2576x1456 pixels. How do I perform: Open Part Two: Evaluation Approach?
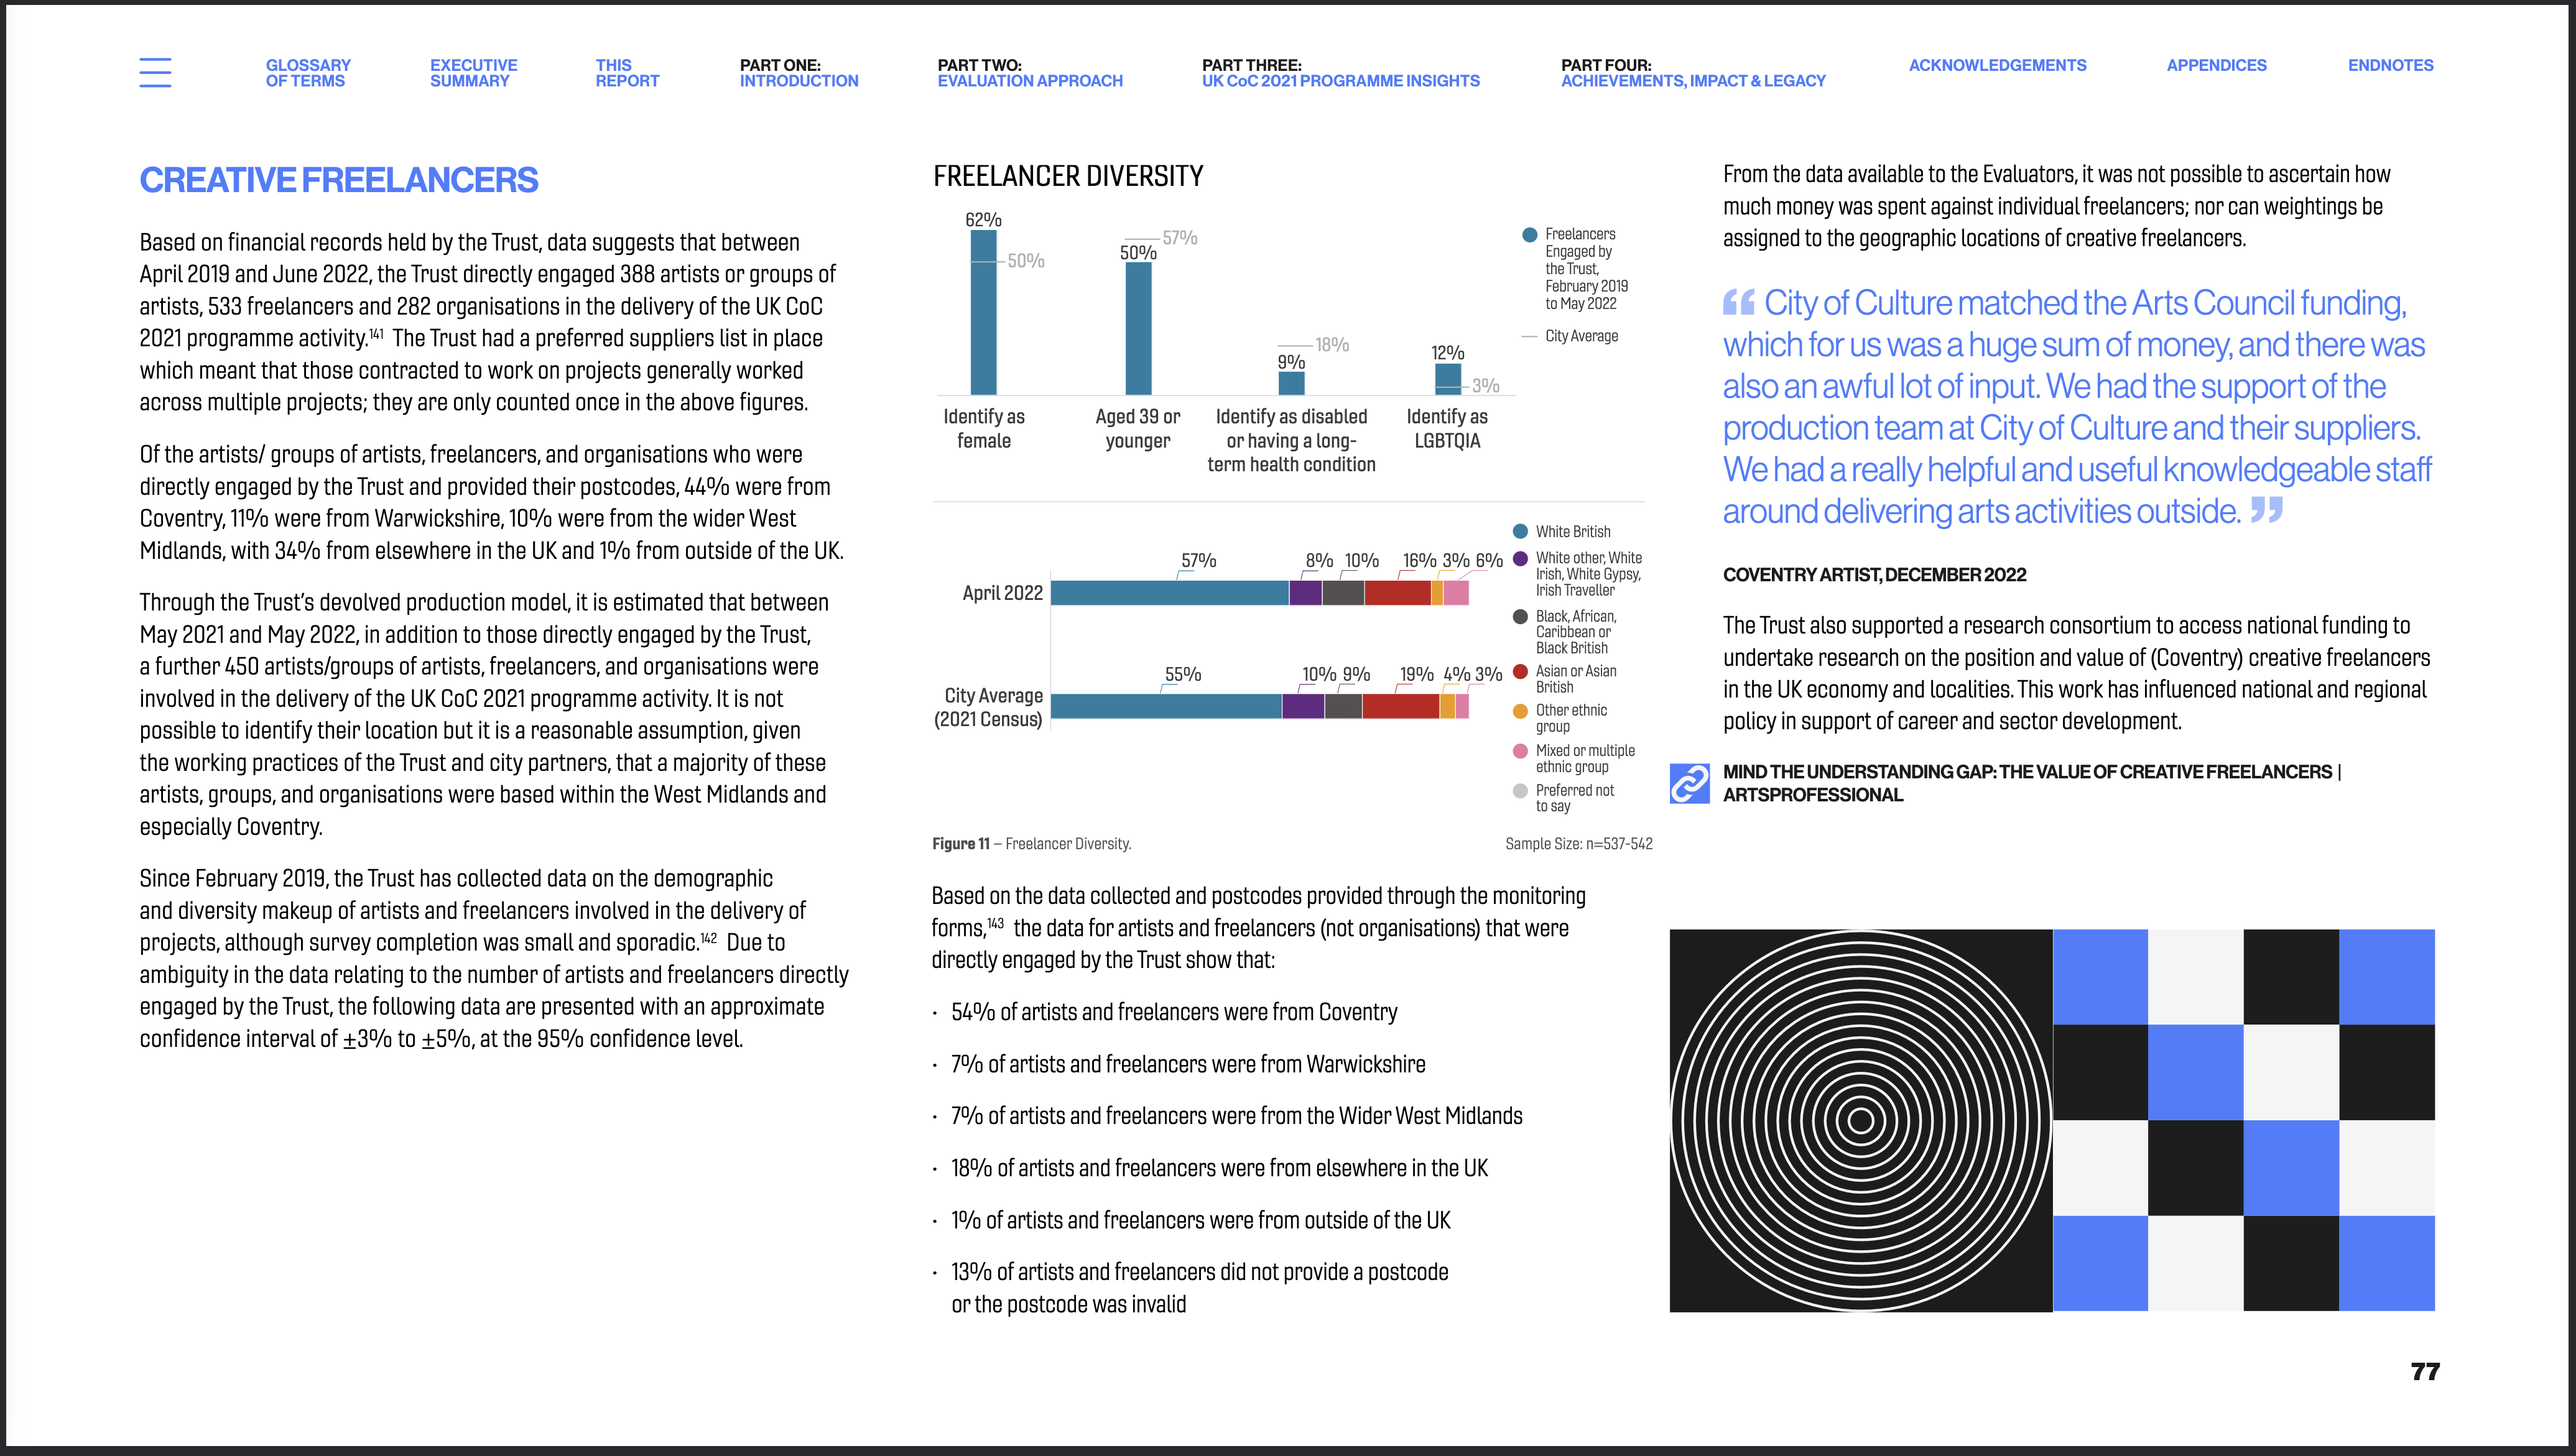pos(1029,73)
